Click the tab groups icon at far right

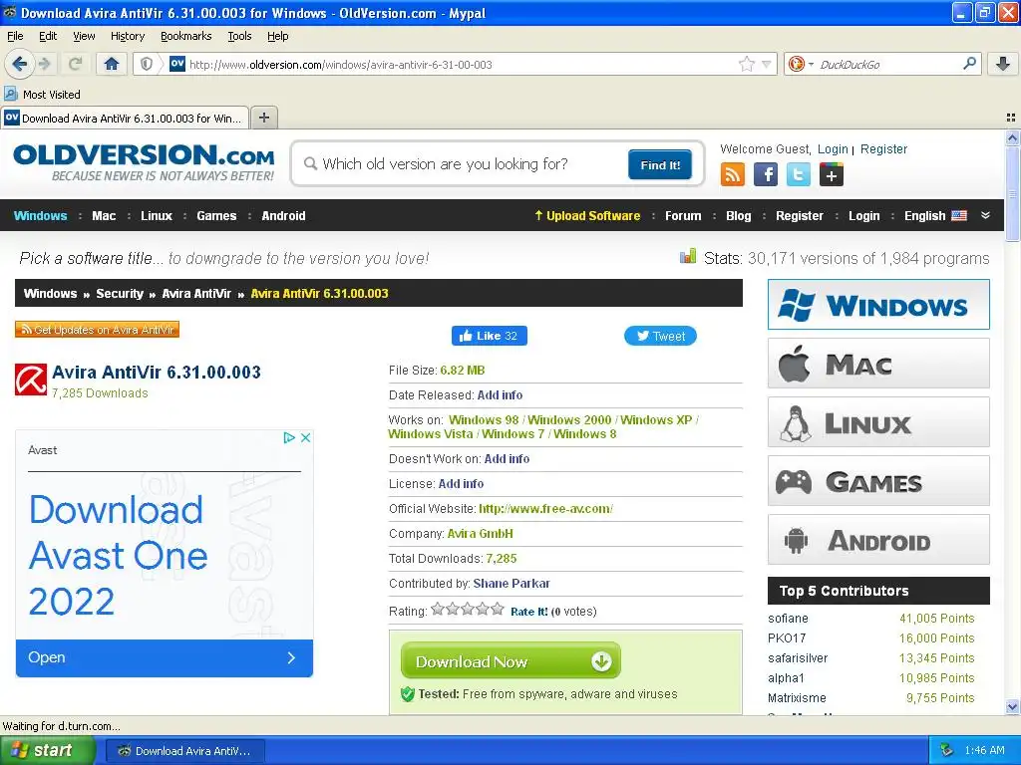[1011, 118]
